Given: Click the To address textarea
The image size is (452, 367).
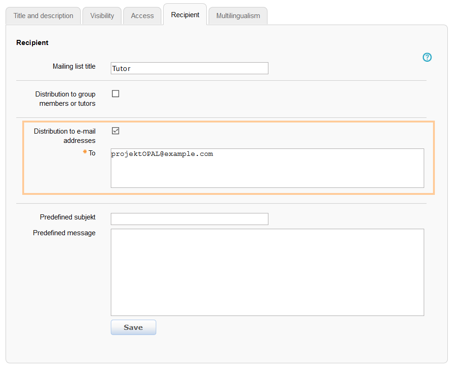Looking at the screenshot, I should coord(267,167).
